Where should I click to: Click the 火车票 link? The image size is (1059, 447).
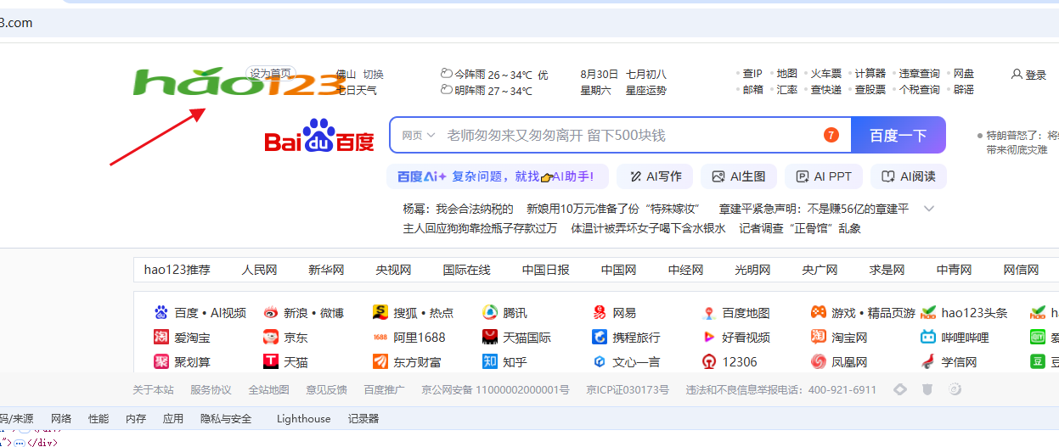[825, 74]
